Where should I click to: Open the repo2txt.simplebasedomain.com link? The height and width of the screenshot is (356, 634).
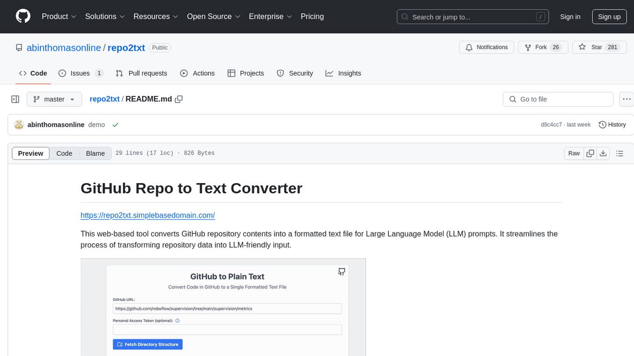coord(148,215)
